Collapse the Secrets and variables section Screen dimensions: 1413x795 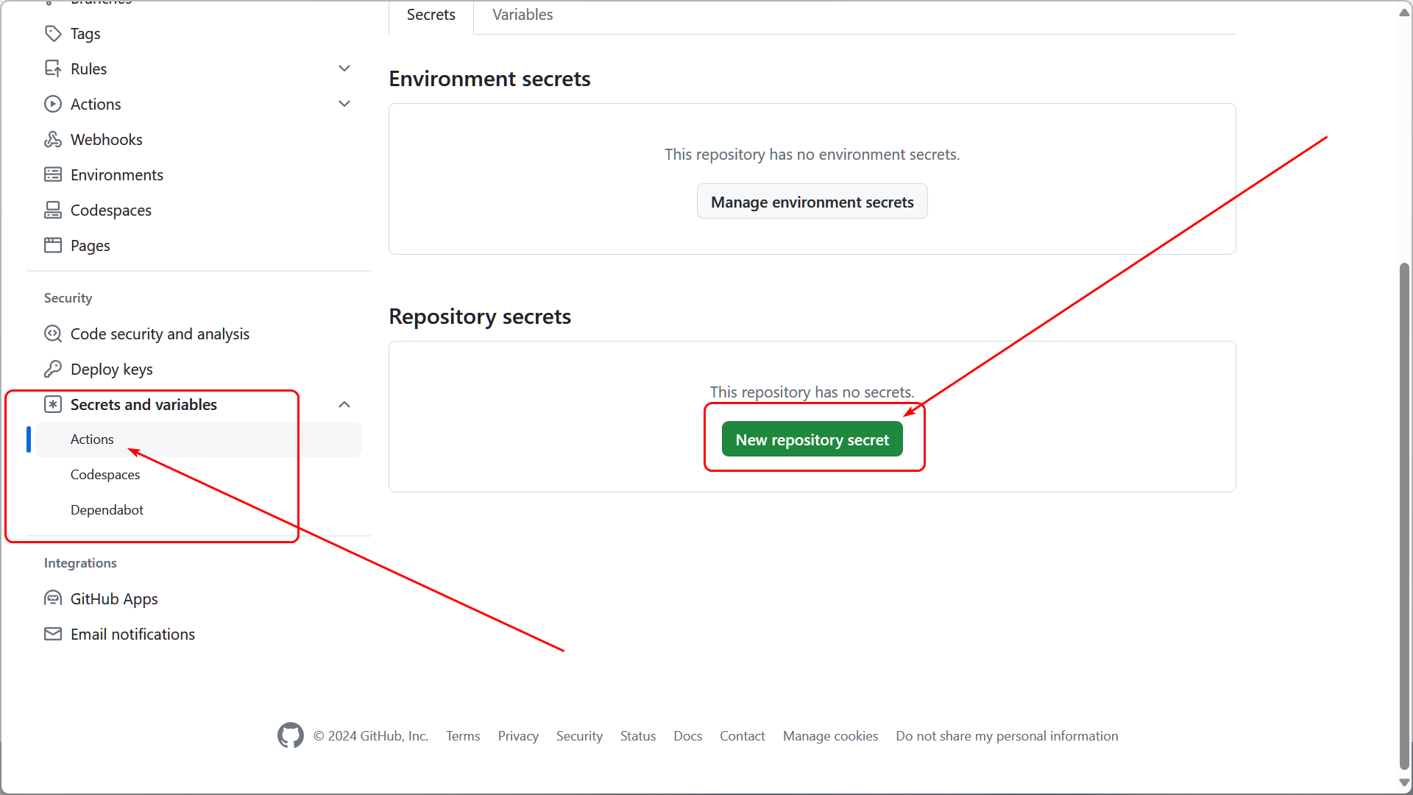click(344, 405)
